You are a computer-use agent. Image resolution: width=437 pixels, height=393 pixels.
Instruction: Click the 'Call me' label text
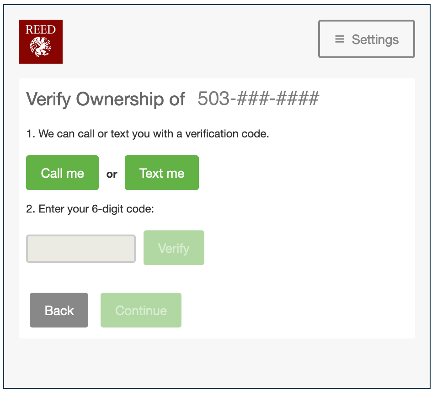63,173
